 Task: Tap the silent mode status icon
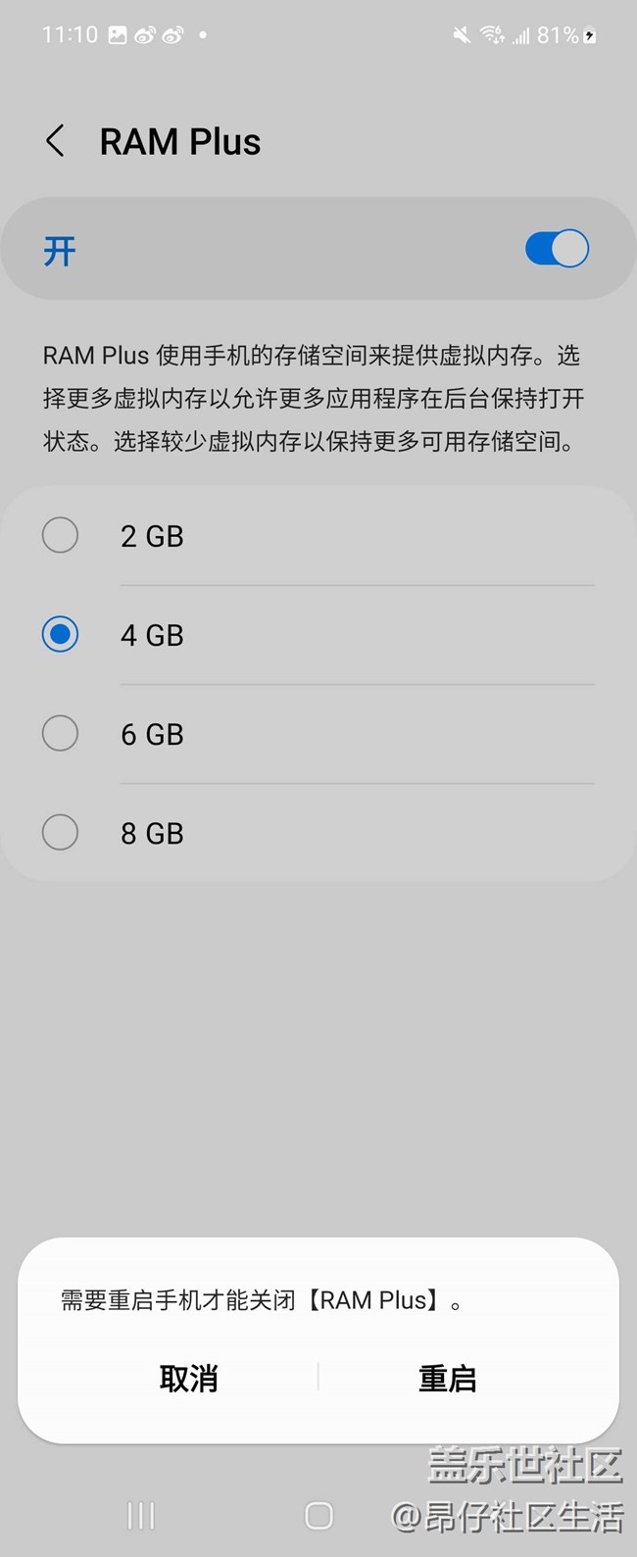click(x=461, y=36)
